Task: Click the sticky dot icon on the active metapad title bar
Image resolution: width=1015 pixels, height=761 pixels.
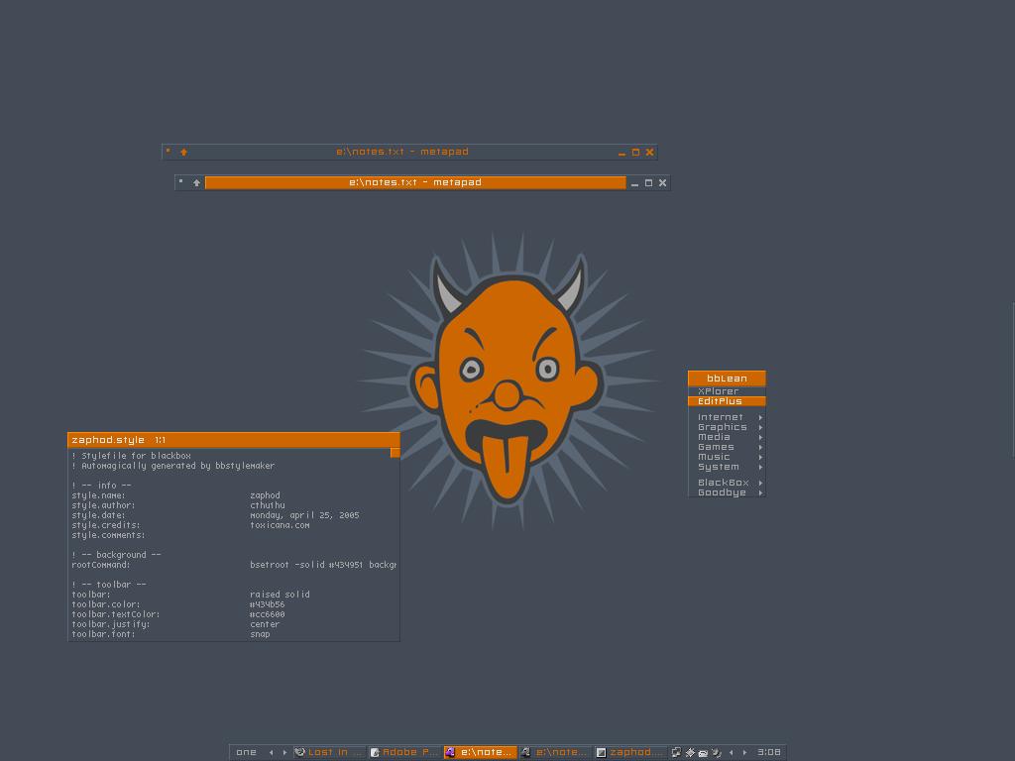Action: 181,181
